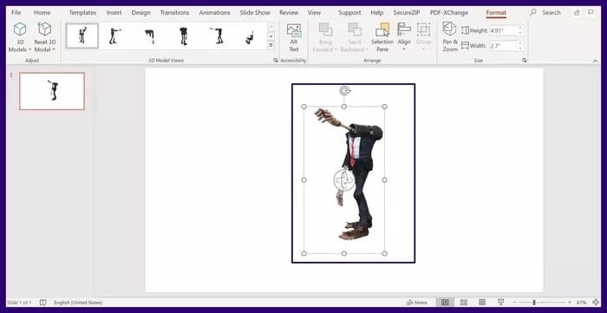
Task: Select the Format tab
Action: click(x=496, y=13)
